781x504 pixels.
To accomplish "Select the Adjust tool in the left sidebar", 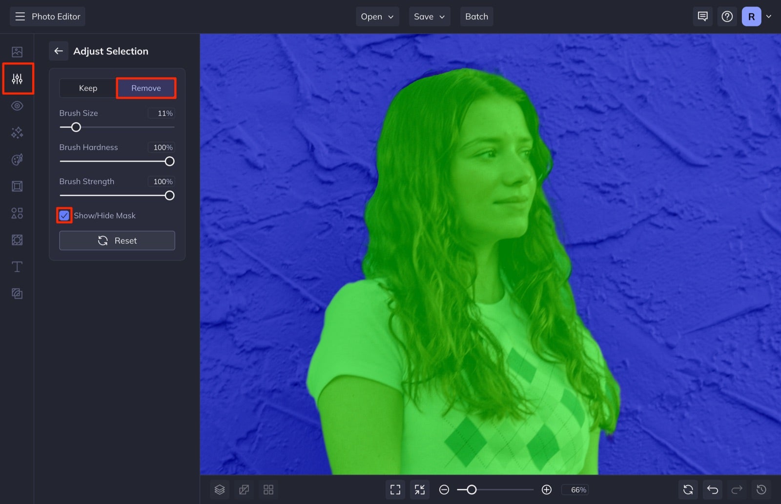I will click(x=18, y=78).
